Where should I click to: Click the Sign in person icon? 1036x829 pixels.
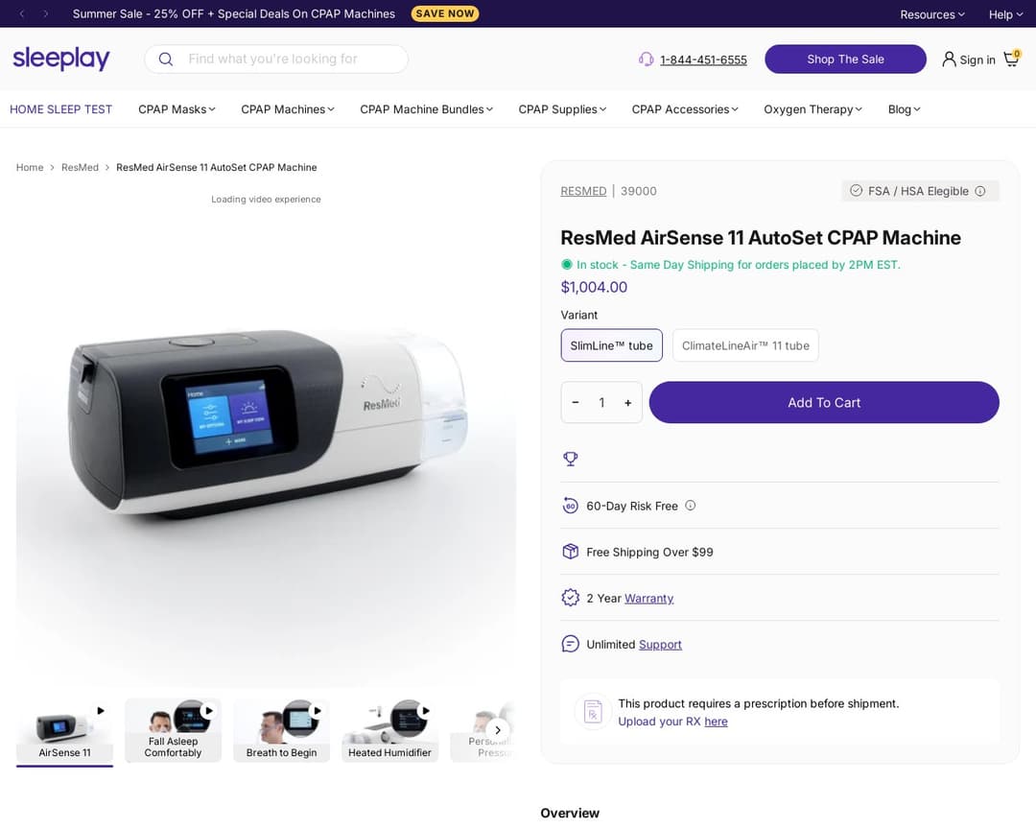click(x=949, y=59)
